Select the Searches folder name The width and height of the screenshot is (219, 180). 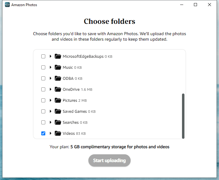[x=71, y=122]
